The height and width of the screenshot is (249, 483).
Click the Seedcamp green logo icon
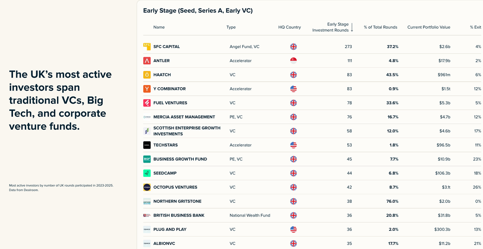pos(147,173)
